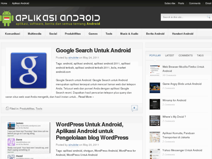Click Yahoo Messenger post thumbnail
The height and width of the screenshot is (159, 212).
pyautogui.click(x=155, y=154)
